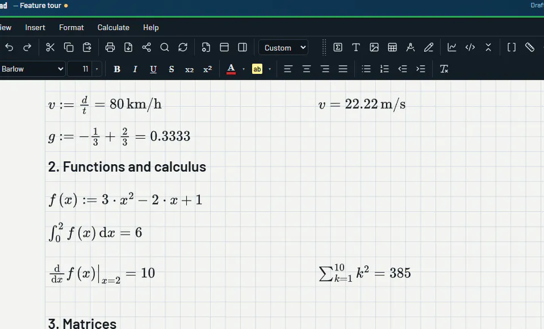Print the worksheet

[x=110, y=48]
